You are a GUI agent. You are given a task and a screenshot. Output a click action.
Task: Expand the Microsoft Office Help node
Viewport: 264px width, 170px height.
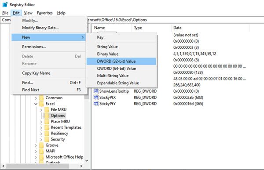pos(36,157)
